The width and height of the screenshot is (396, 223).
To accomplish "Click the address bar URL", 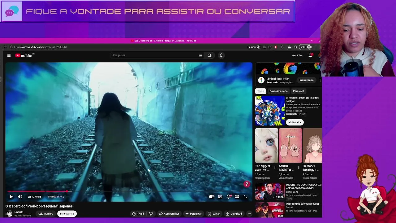I will click(40, 47).
